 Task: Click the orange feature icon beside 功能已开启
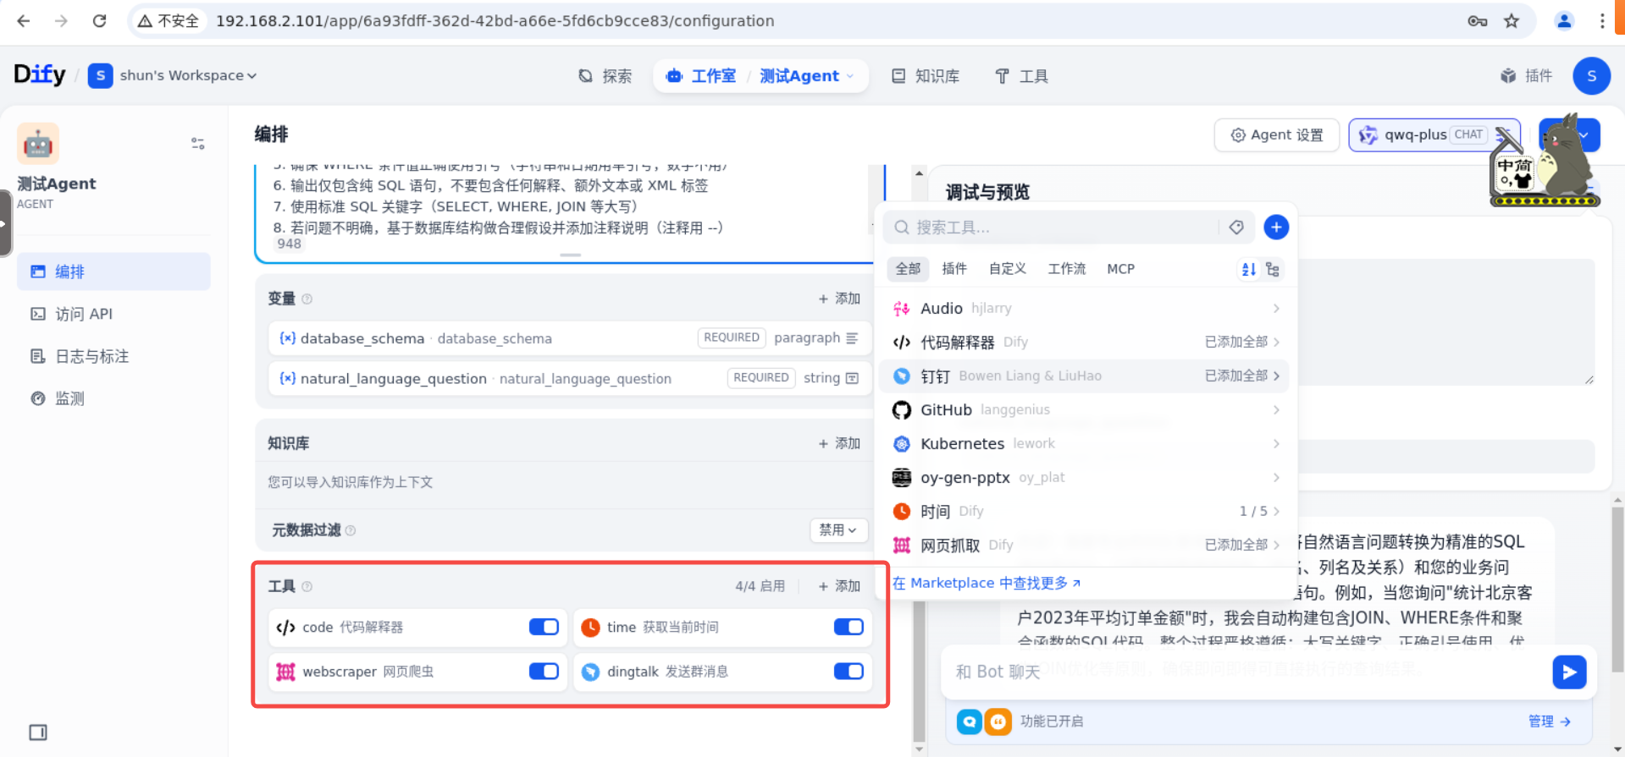pyautogui.click(x=998, y=721)
